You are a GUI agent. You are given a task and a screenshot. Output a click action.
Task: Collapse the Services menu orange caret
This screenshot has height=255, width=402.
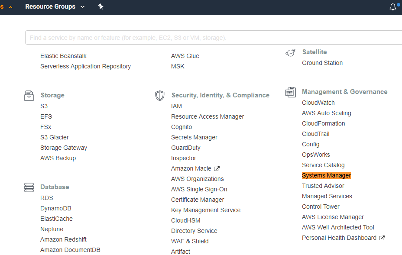[x=10, y=7]
